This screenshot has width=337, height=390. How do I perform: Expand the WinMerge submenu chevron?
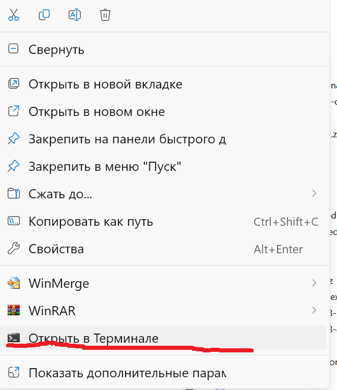(x=314, y=283)
